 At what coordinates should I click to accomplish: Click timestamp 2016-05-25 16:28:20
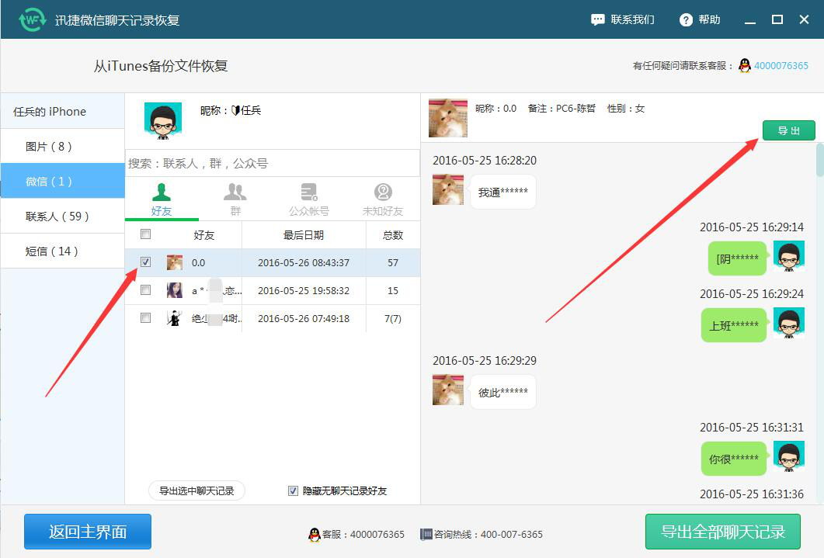[x=485, y=161]
